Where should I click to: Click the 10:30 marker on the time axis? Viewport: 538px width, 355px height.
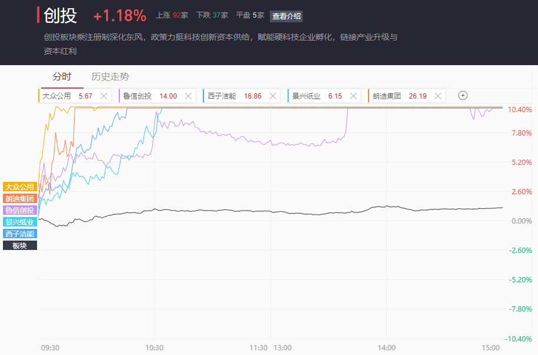click(x=154, y=347)
